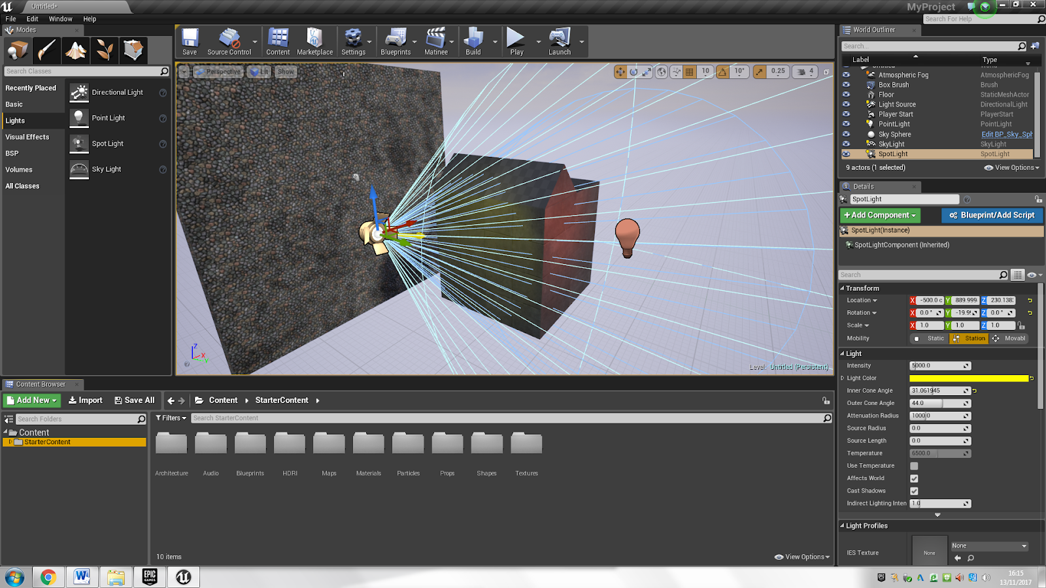Open World Outliner View Options dropdown
Viewport: 1046px width, 588px height.
point(1011,168)
